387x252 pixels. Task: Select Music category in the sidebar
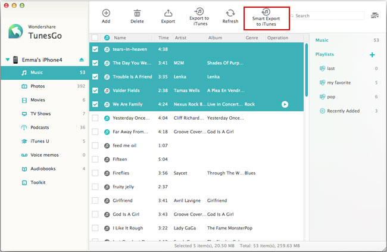tap(45, 73)
